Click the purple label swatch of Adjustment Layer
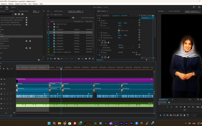The width and height of the screenshot is (202, 126). (x=48, y=24)
